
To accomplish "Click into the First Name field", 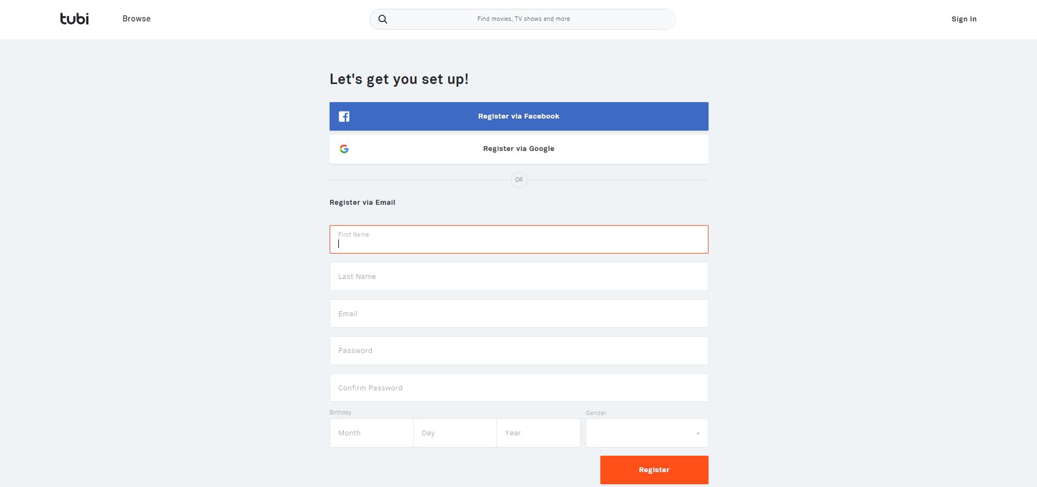I will pyautogui.click(x=519, y=239).
